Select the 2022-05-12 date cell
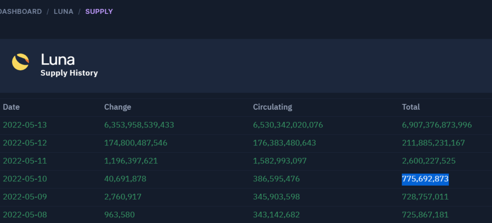 pos(25,143)
